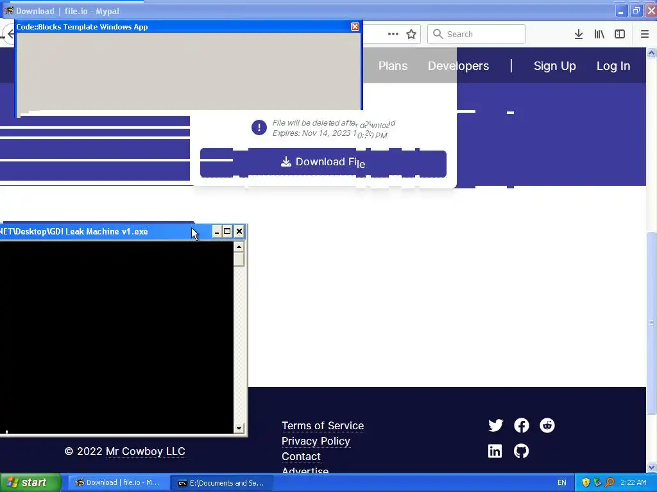Open the browser Downloads arrow icon
Viewport: 657px width, 492px height.
[x=578, y=35]
